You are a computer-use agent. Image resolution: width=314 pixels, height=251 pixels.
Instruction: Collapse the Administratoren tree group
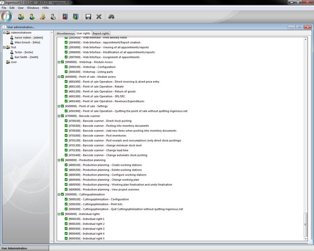[x=4, y=33]
